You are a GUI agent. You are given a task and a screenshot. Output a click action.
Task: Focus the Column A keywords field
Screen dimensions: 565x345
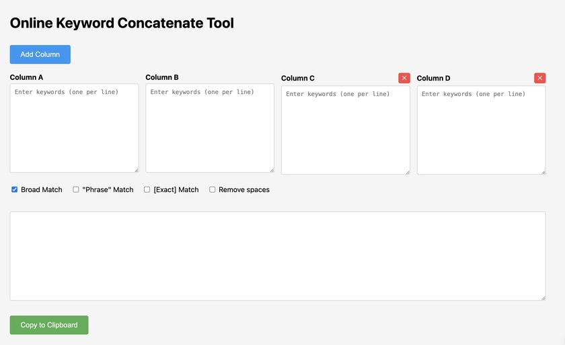74,128
